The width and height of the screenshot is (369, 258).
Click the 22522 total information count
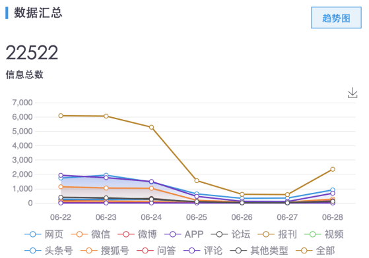(32, 53)
